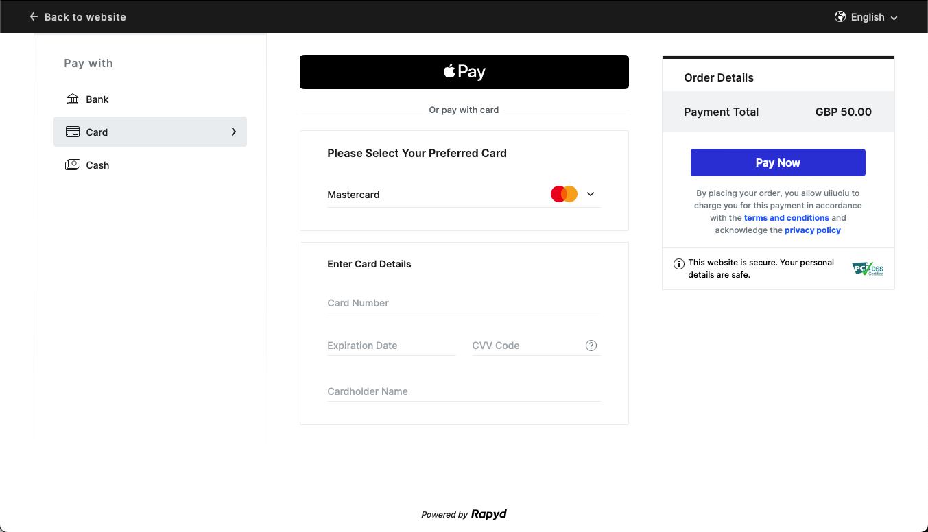Open the terms and conditions link
The width and height of the screenshot is (928, 532).
[x=786, y=218]
